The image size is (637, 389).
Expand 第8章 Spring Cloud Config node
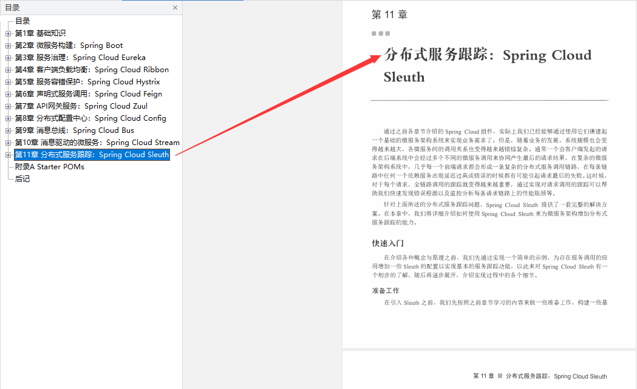click(x=8, y=118)
